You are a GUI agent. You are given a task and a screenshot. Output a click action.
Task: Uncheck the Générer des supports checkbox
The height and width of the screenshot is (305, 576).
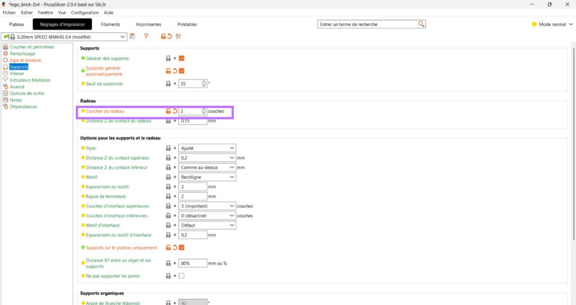182,58
